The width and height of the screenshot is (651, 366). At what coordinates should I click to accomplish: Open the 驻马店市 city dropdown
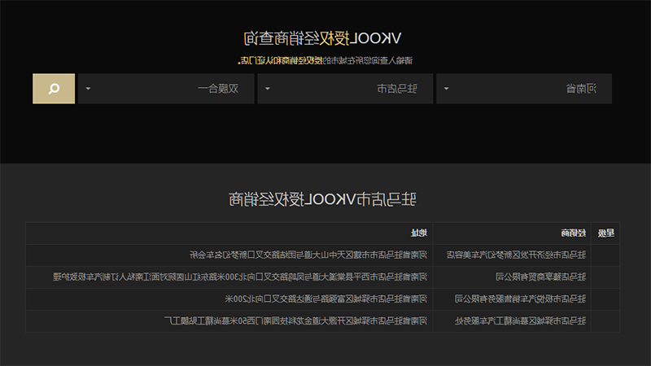pos(345,89)
